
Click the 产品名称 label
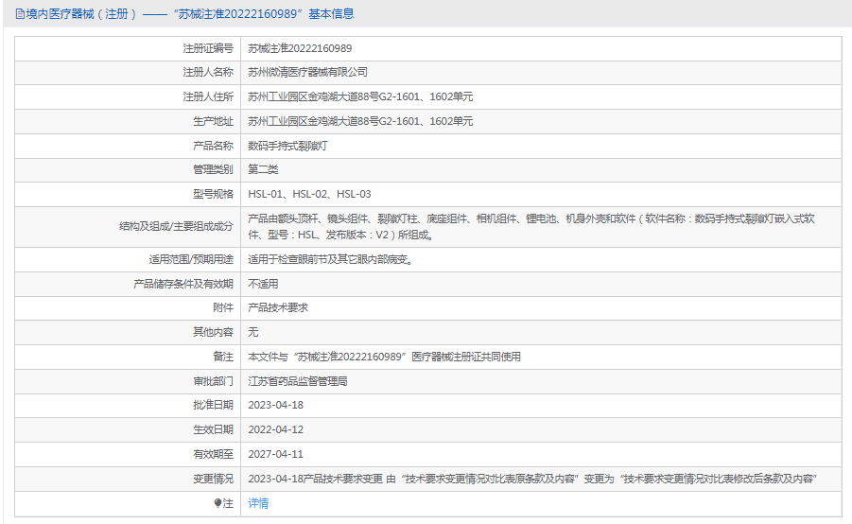click(213, 146)
